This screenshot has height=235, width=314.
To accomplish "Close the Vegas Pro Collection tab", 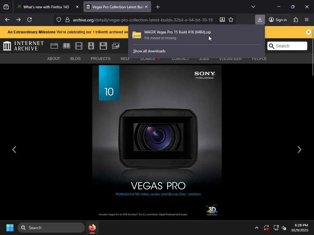I will 146,7.
